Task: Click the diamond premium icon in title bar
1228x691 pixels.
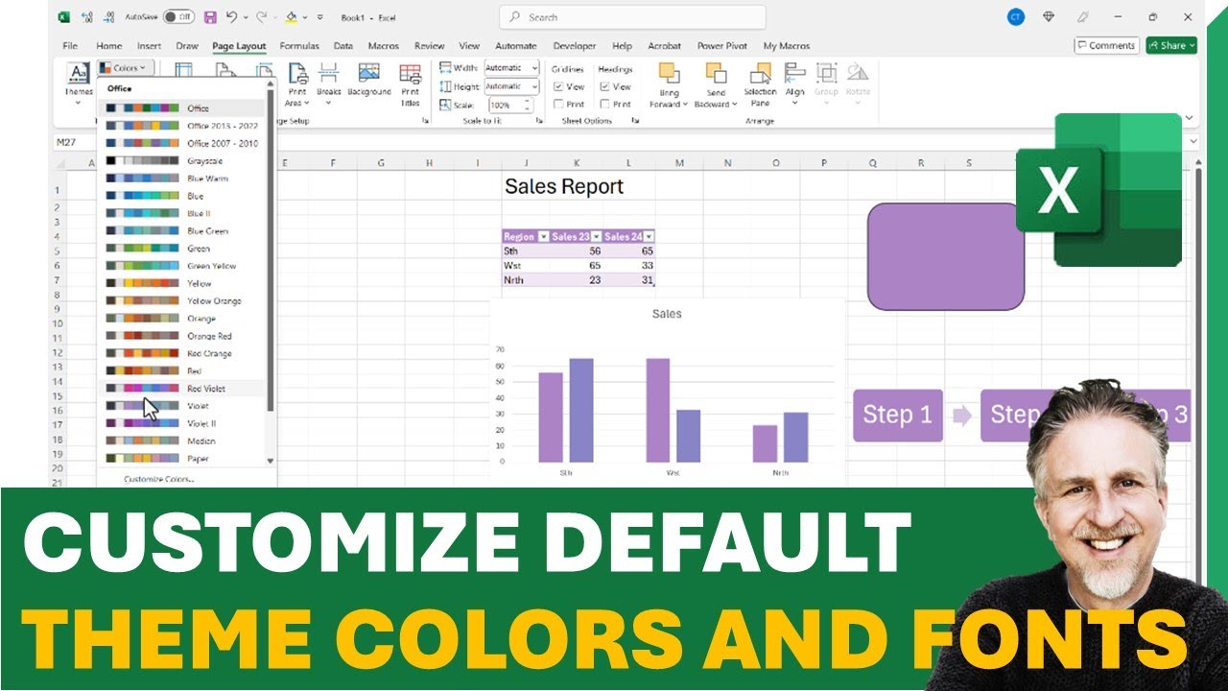Action: point(1049,17)
